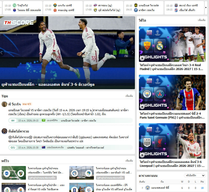
Task: Open Roma 3-4 Real Madrid highlight title
Action: coord(171,67)
